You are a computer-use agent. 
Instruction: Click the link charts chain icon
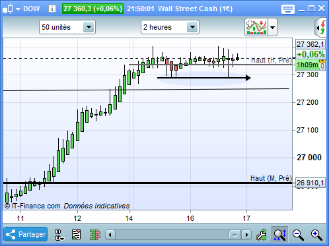point(59,234)
